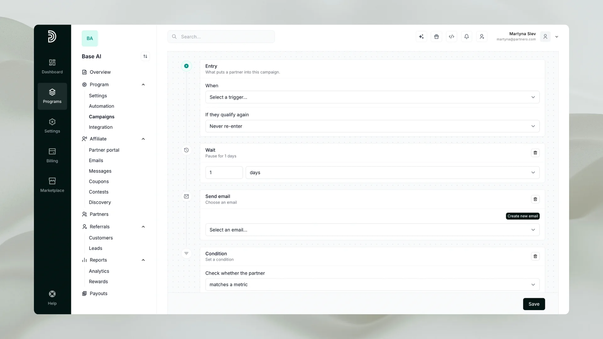Screen dimensions: 603x339
Task: Open the Select an email dropdown
Action: pyautogui.click(x=372, y=230)
